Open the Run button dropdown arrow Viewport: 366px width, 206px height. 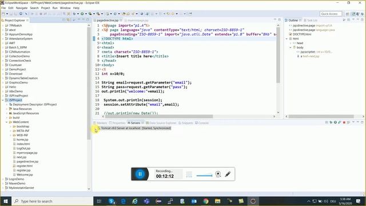(86, 14)
